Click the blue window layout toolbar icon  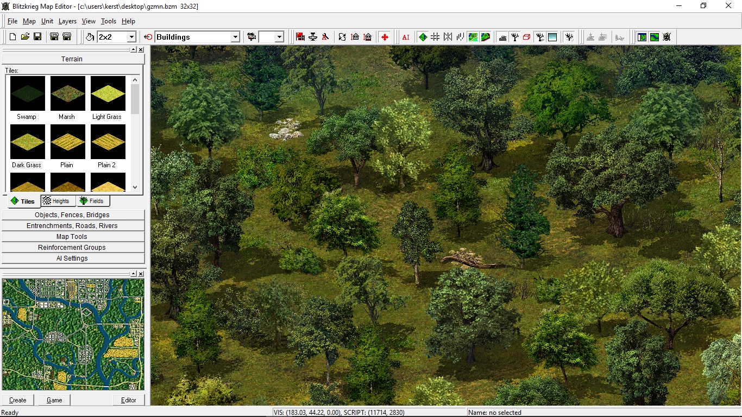(x=642, y=37)
